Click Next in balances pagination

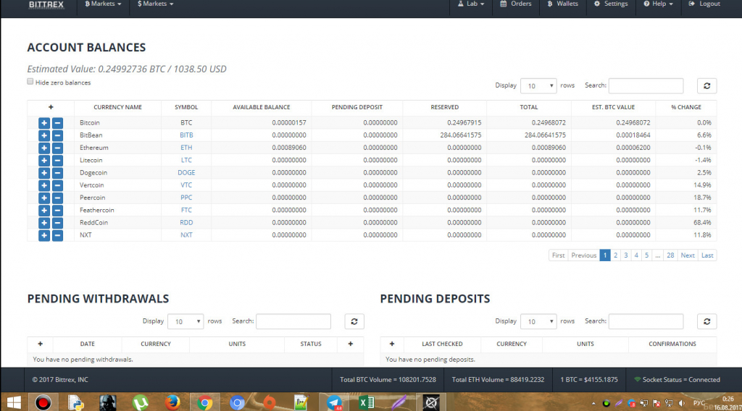(688, 255)
